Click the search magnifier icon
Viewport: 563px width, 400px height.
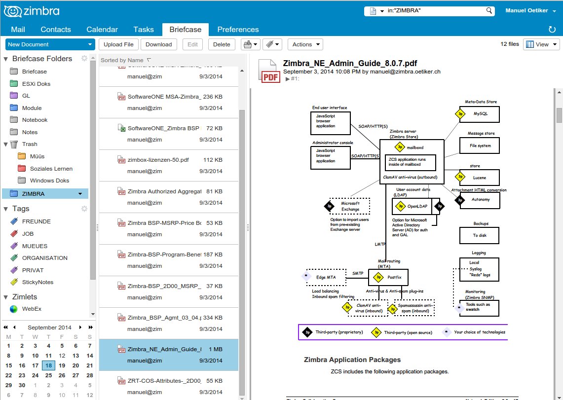[x=489, y=11]
